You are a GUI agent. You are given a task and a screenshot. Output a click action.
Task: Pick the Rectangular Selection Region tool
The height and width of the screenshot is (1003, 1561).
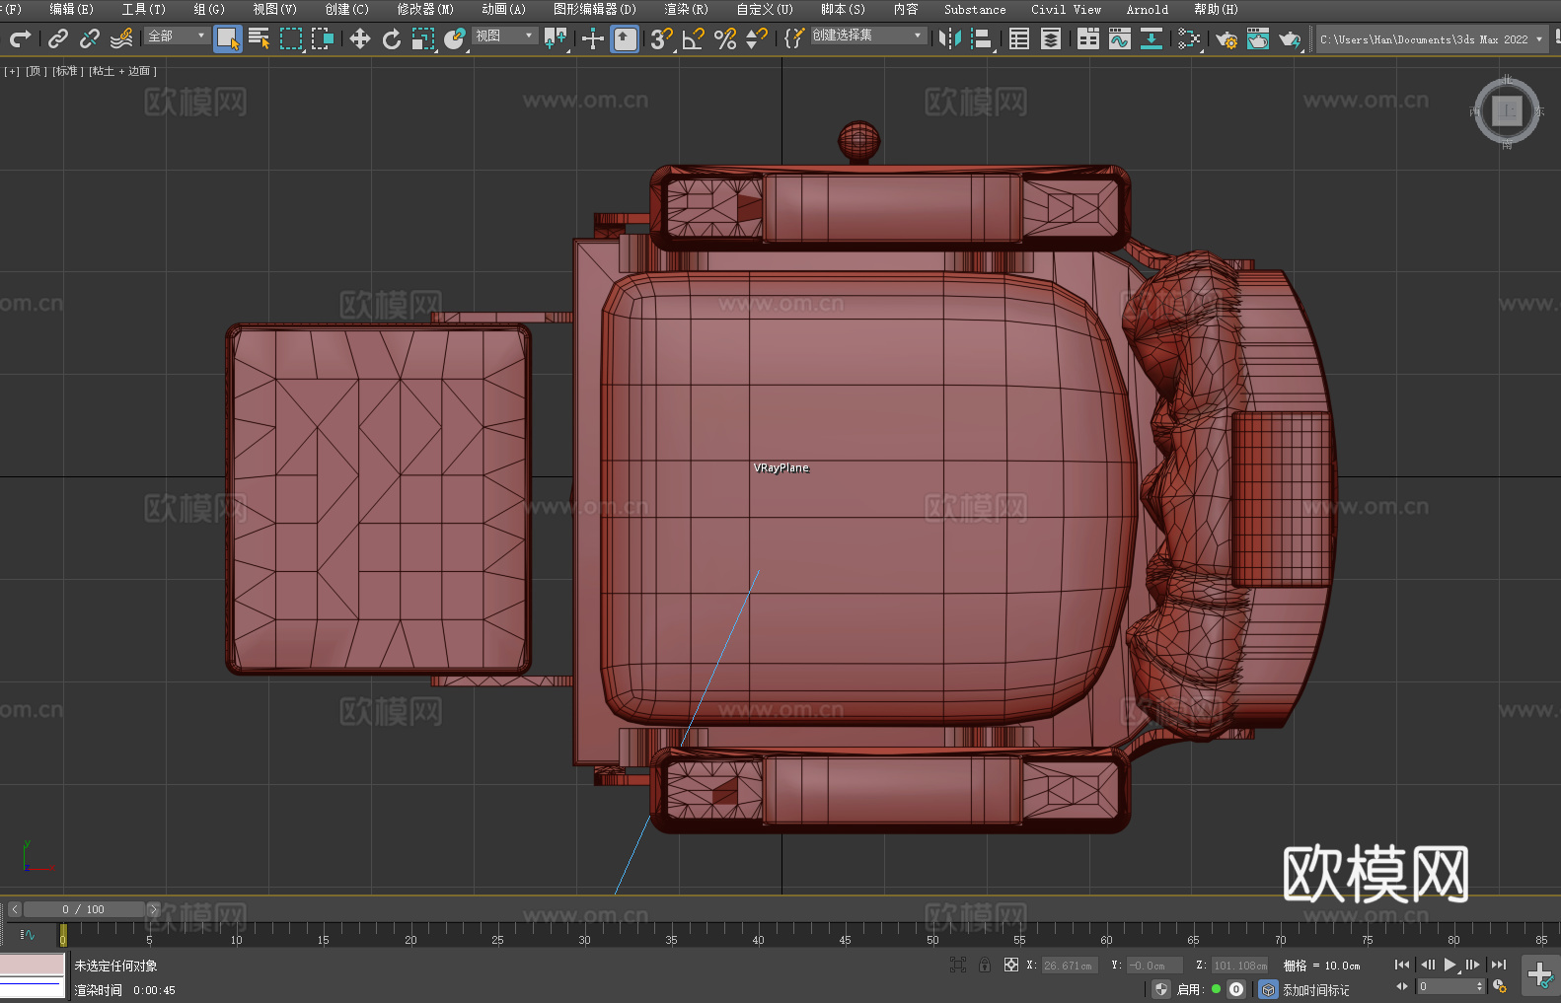tap(291, 38)
